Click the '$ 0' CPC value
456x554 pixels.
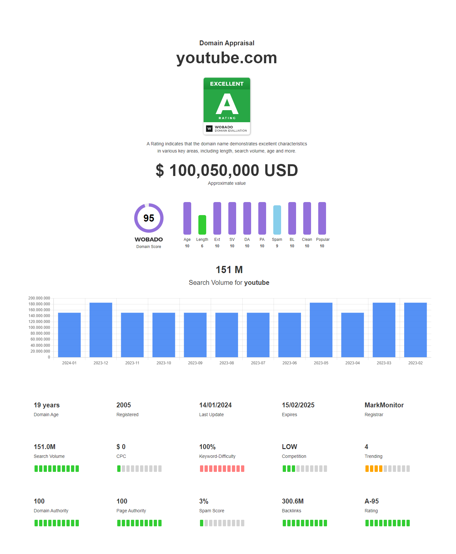pyautogui.click(x=121, y=447)
